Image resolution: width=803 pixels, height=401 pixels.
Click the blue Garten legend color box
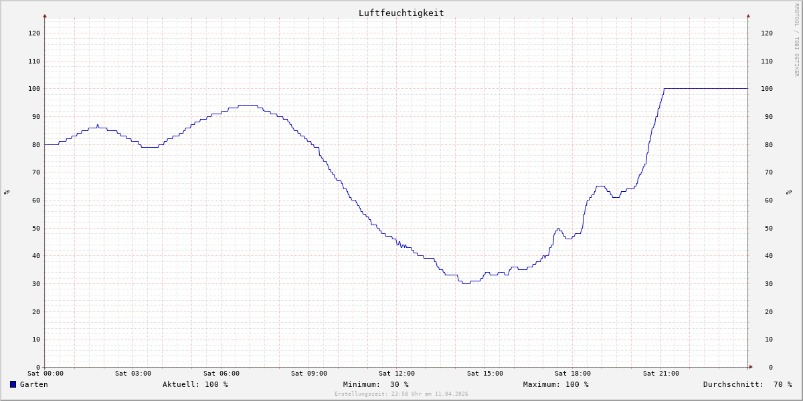pyautogui.click(x=13, y=384)
